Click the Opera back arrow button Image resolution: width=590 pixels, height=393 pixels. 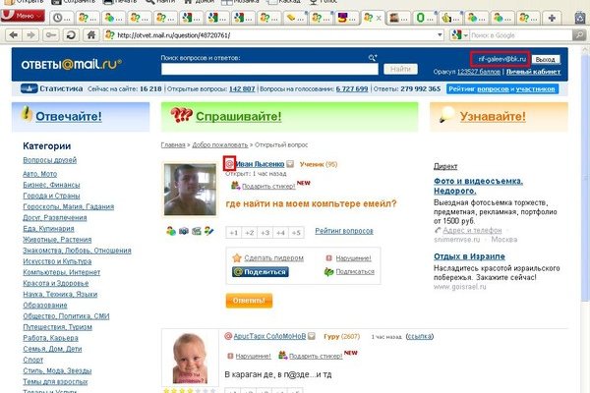click(12, 35)
